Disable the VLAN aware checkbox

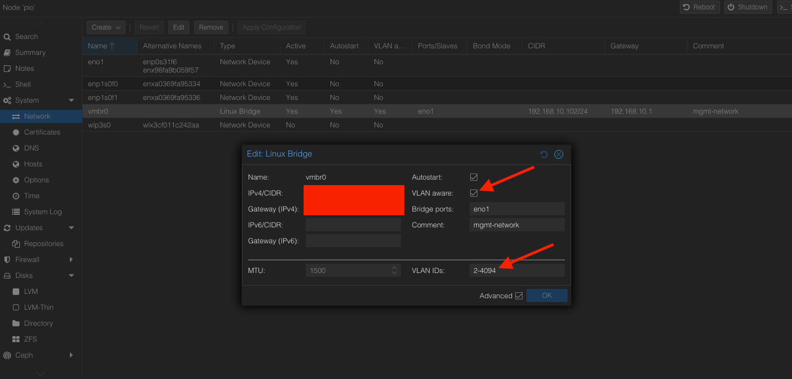click(x=474, y=193)
